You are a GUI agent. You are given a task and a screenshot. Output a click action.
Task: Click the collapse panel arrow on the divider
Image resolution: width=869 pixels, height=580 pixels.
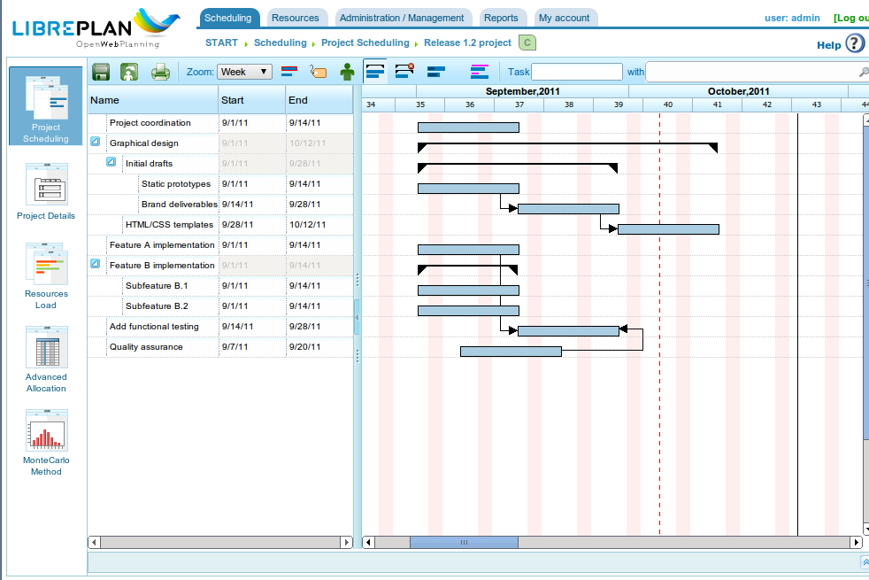click(357, 317)
